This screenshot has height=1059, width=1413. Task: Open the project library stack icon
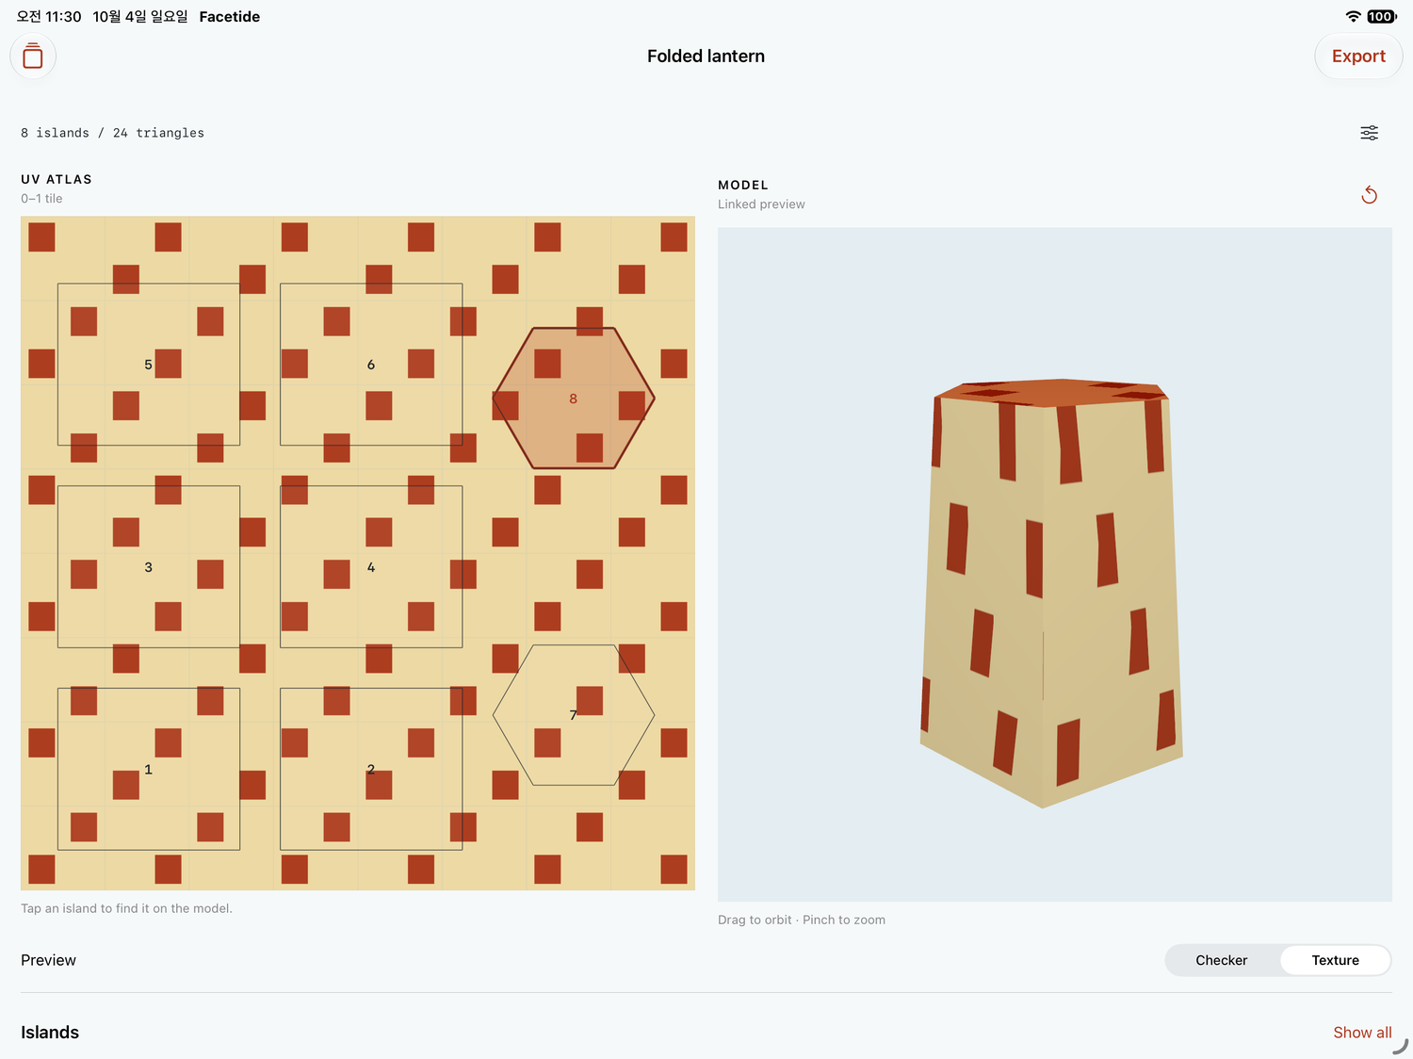click(x=33, y=57)
